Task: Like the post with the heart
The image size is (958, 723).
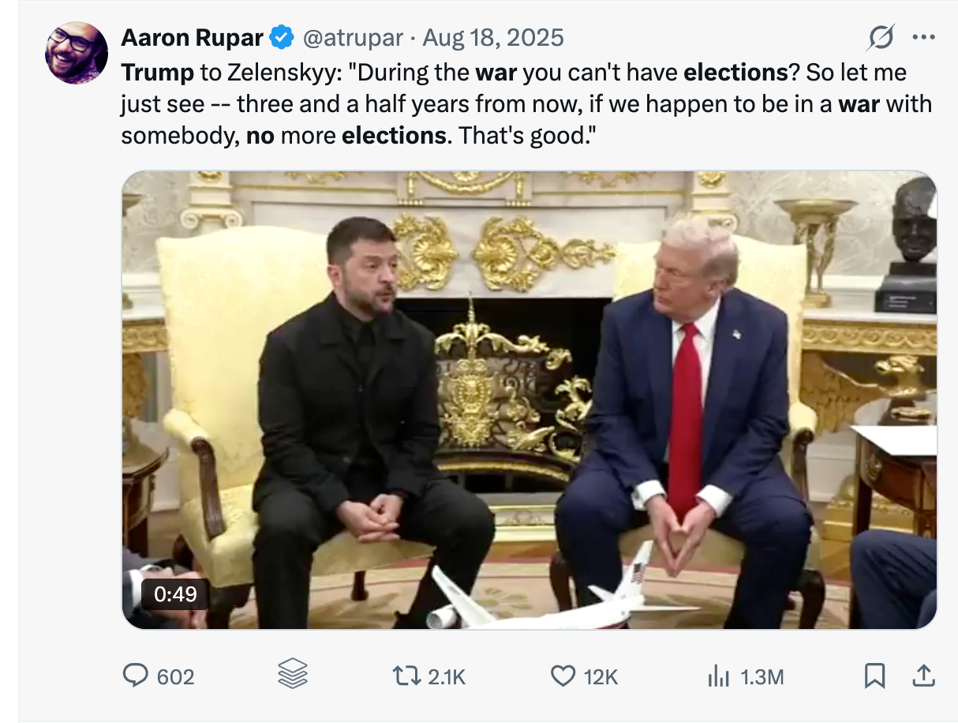Action: 562,676
